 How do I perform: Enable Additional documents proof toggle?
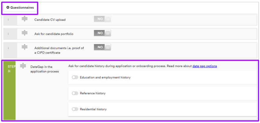pyautogui.click(x=102, y=47)
